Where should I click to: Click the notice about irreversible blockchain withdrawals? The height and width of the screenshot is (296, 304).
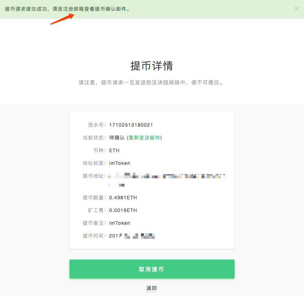(151, 83)
